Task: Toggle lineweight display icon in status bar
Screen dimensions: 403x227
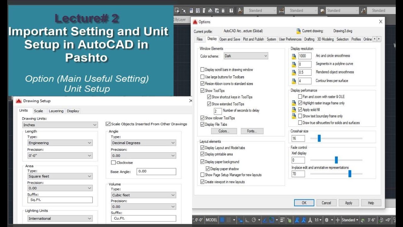Action: pyautogui.click(x=282, y=220)
